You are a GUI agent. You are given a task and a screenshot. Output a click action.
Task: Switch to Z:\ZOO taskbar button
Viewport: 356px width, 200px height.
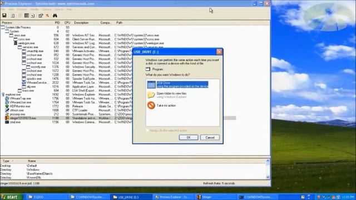pos(47,197)
